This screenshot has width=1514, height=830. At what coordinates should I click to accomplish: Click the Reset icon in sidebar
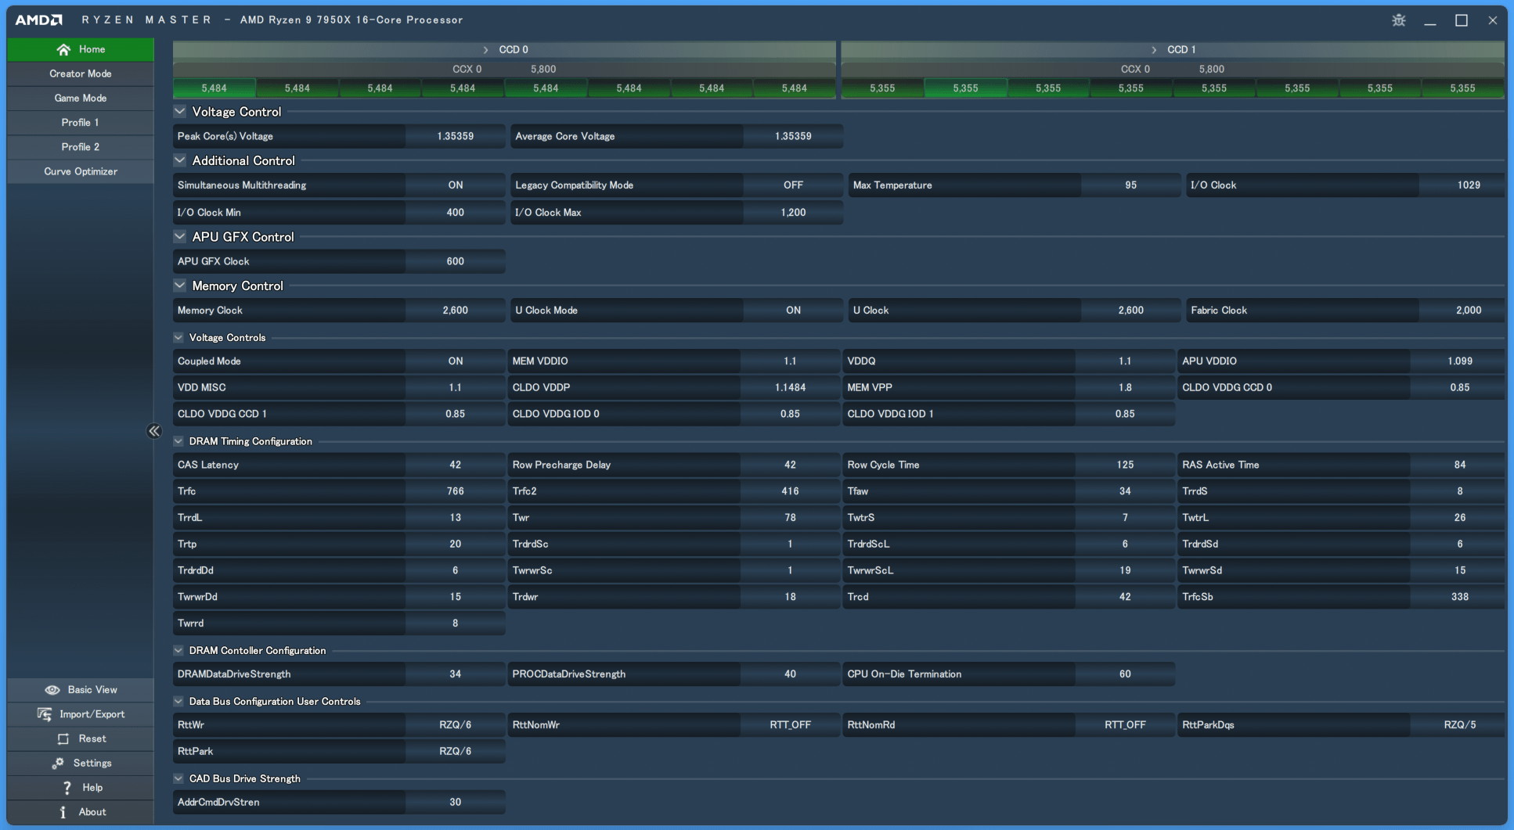(x=63, y=738)
